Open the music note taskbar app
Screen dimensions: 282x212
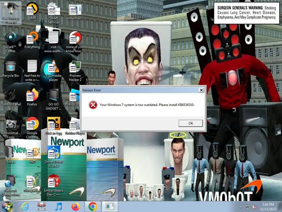point(58,206)
